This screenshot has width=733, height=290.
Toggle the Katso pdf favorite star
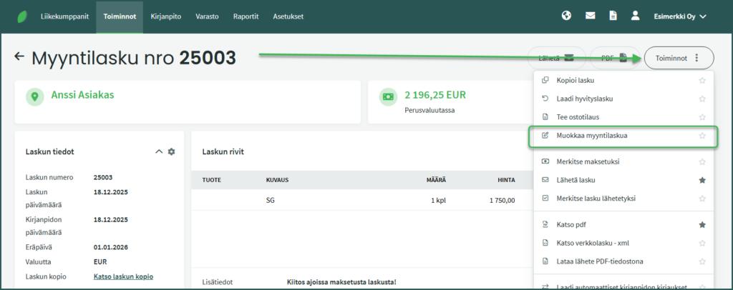click(x=702, y=225)
